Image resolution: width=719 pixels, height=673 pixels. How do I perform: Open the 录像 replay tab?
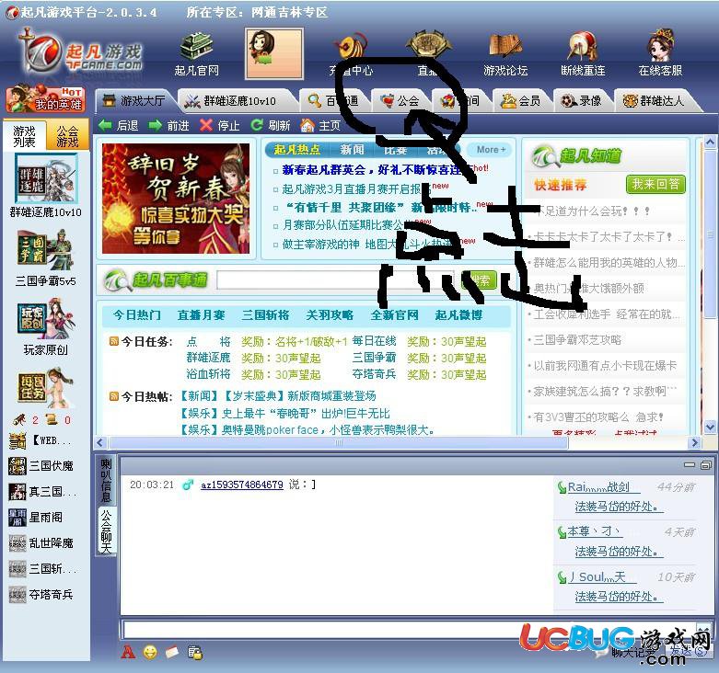coord(582,100)
